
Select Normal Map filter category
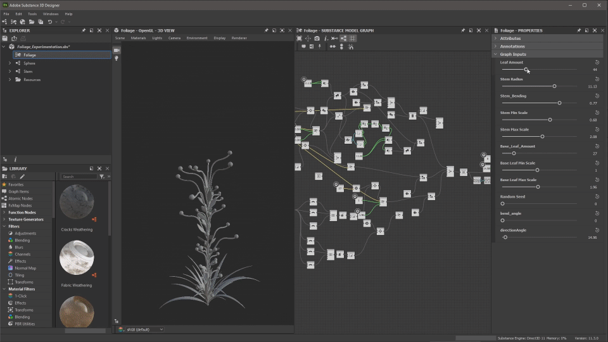click(x=25, y=269)
